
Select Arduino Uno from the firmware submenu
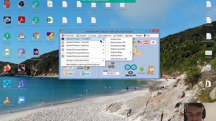pyautogui.click(x=119, y=39)
